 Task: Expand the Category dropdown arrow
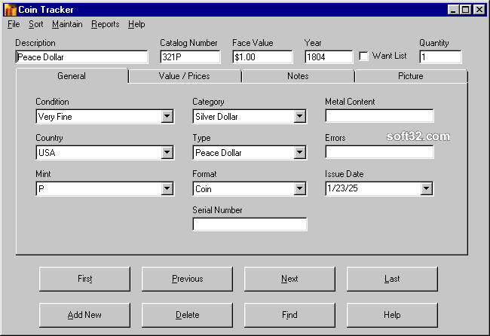(300, 117)
